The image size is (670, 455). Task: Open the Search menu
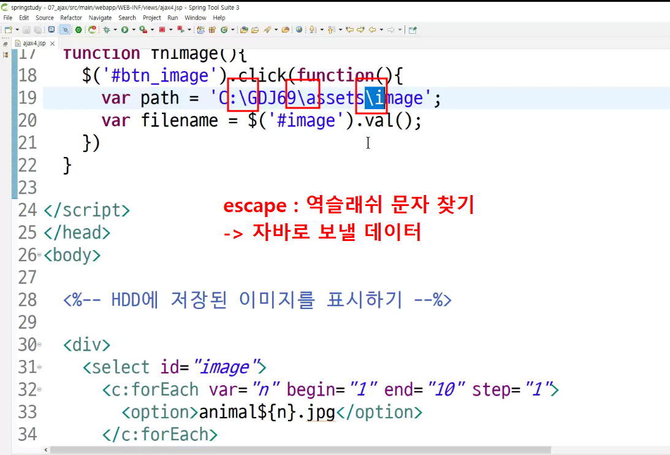(x=127, y=18)
